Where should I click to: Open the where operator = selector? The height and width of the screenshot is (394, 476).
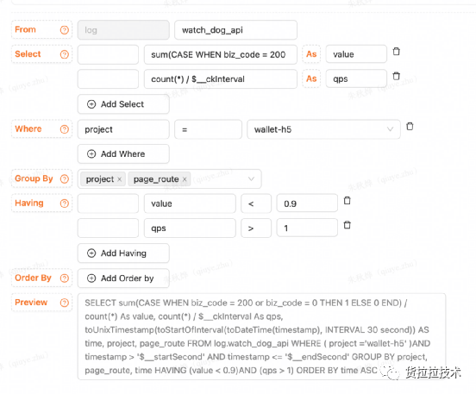209,129
